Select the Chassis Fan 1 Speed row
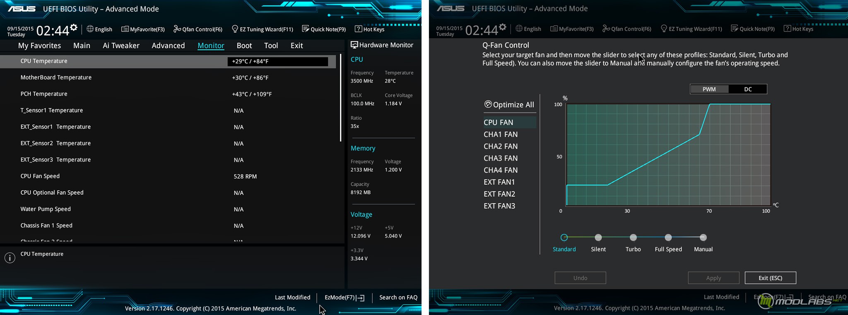848x315 pixels. (x=168, y=226)
